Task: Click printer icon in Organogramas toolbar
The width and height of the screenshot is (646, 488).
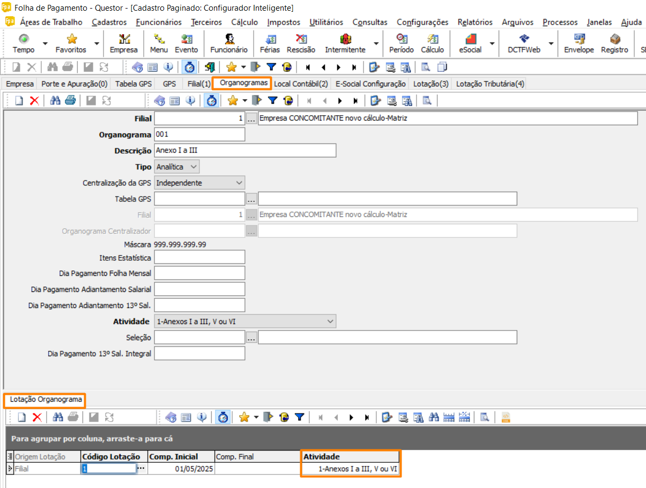Action: coord(70,100)
